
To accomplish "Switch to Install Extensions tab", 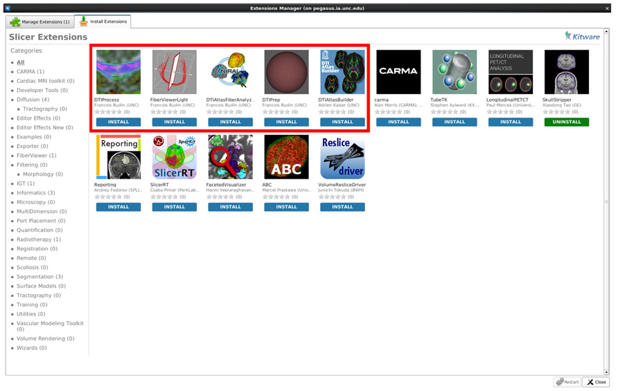I will pos(103,21).
